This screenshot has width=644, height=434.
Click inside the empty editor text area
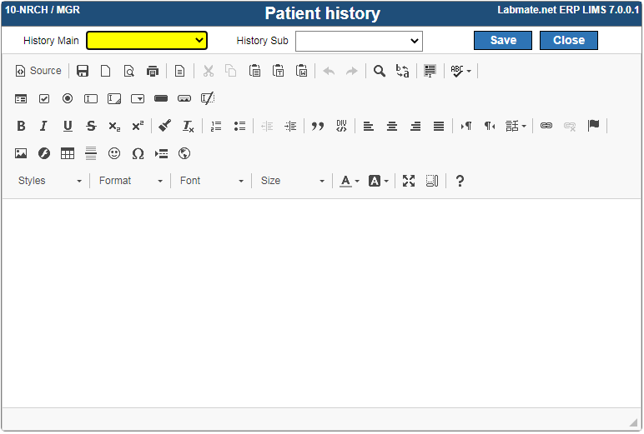tap(321, 300)
